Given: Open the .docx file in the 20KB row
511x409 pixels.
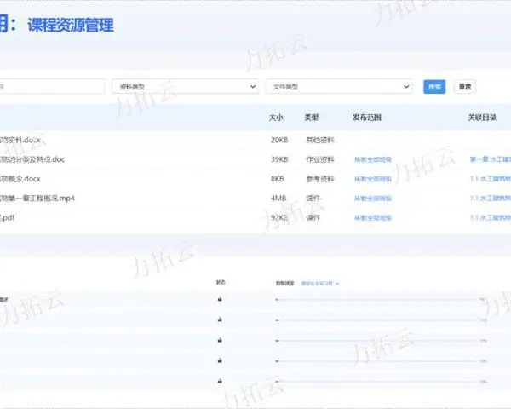Looking at the screenshot, I should [20, 140].
